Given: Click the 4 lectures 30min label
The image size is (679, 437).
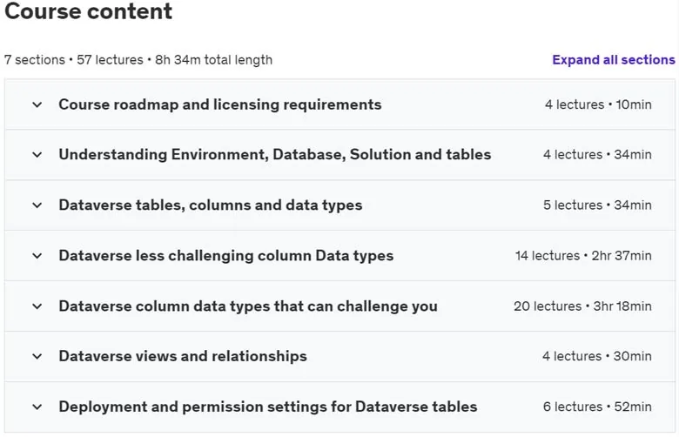Looking at the screenshot, I should coord(596,356).
